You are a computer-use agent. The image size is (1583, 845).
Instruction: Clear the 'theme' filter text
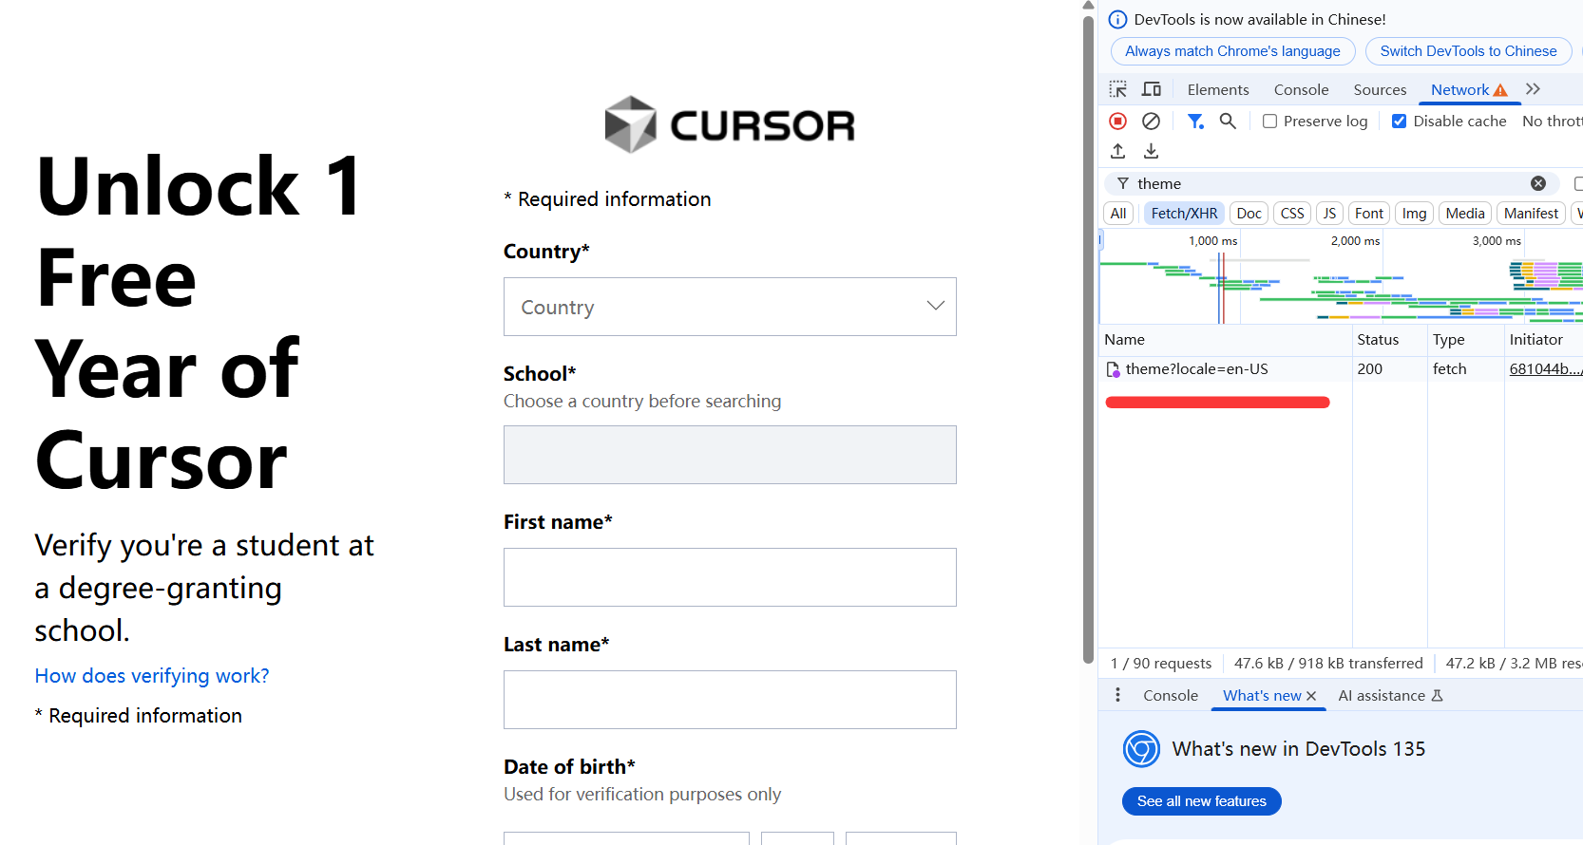(1538, 183)
